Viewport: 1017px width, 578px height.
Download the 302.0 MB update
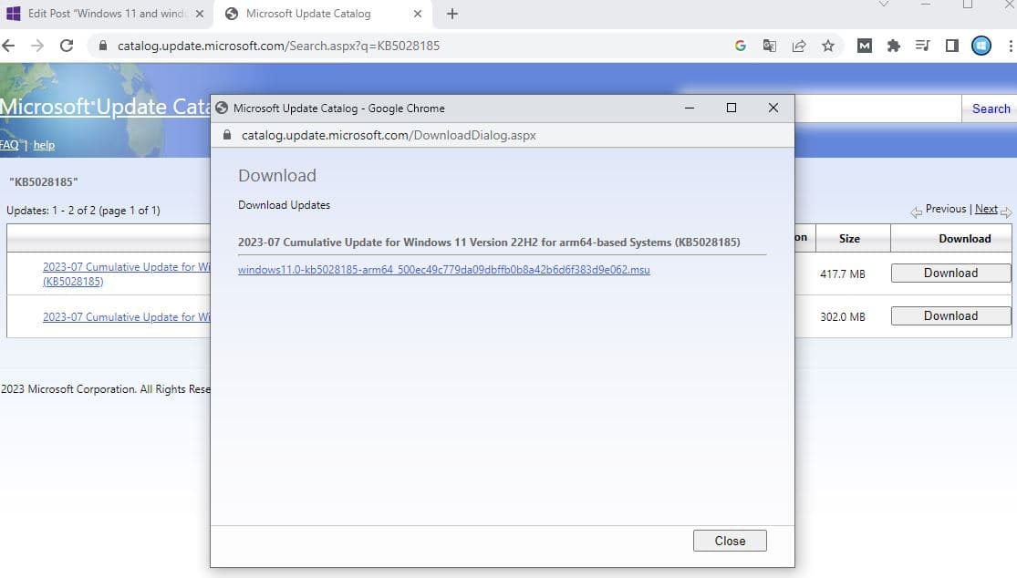[950, 315]
